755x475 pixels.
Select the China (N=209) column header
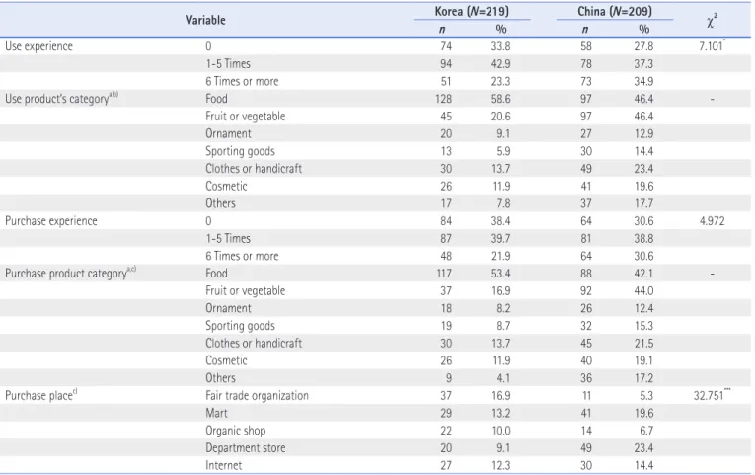coord(615,11)
